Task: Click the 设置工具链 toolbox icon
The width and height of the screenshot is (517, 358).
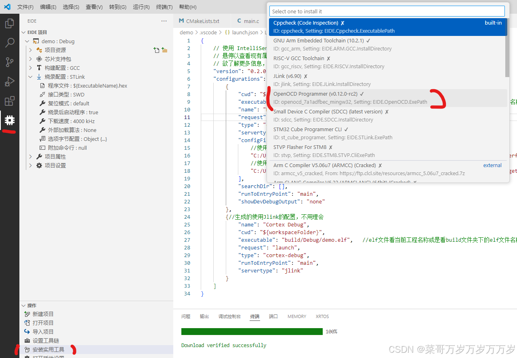Action: (27, 341)
